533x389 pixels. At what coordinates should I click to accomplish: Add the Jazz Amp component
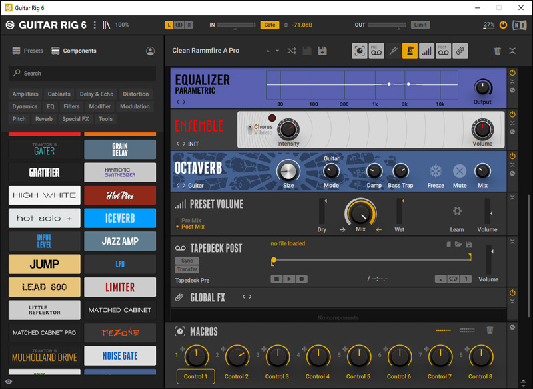point(120,241)
